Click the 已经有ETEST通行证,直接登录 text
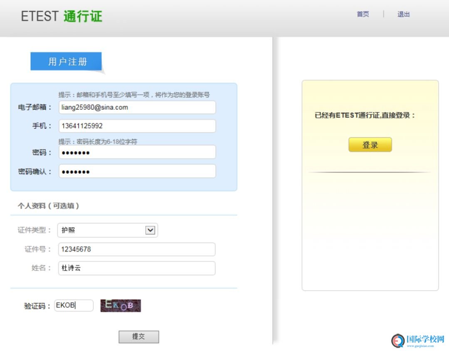Viewport: 449px width, 351px height. [365, 115]
